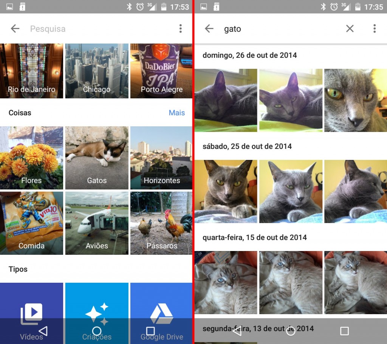Tap Android back button on right screen

237,331
